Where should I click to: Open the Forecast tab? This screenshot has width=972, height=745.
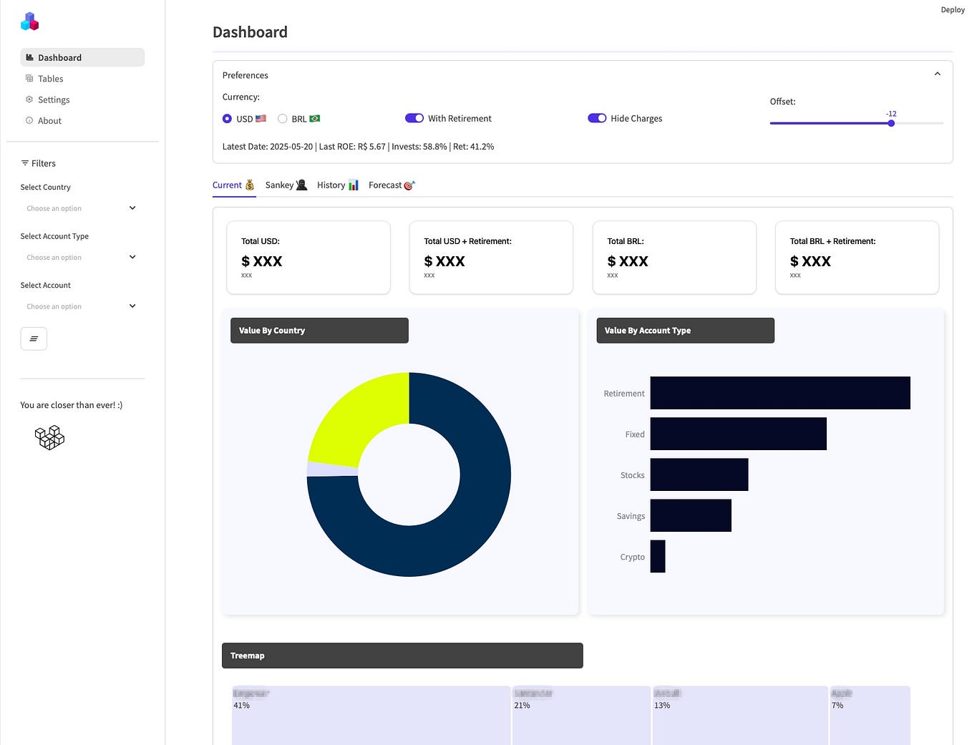point(390,185)
